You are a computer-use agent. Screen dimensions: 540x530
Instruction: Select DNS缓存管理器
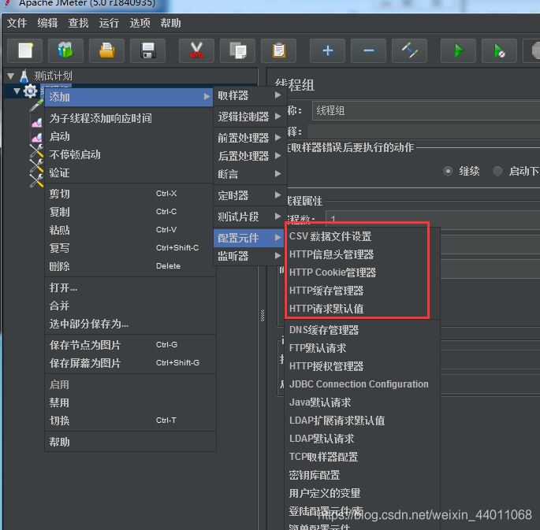pyautogui.click(x=363, y=330)
